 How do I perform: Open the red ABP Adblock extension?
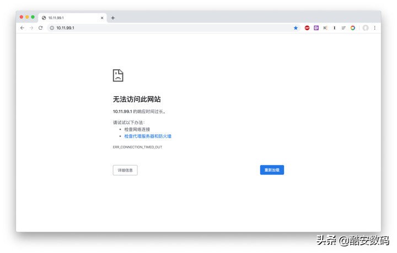point(307,28)
